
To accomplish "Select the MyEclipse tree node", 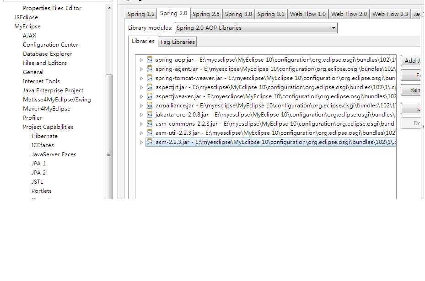I will pos(27,27).
